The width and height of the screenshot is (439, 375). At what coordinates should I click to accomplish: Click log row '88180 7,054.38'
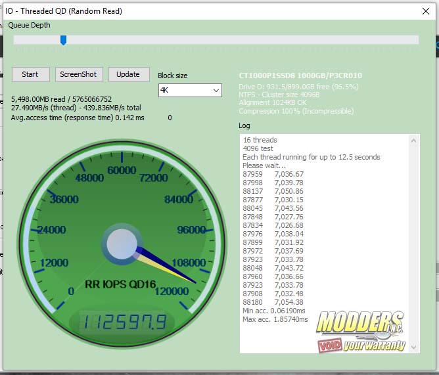[273, 302]
